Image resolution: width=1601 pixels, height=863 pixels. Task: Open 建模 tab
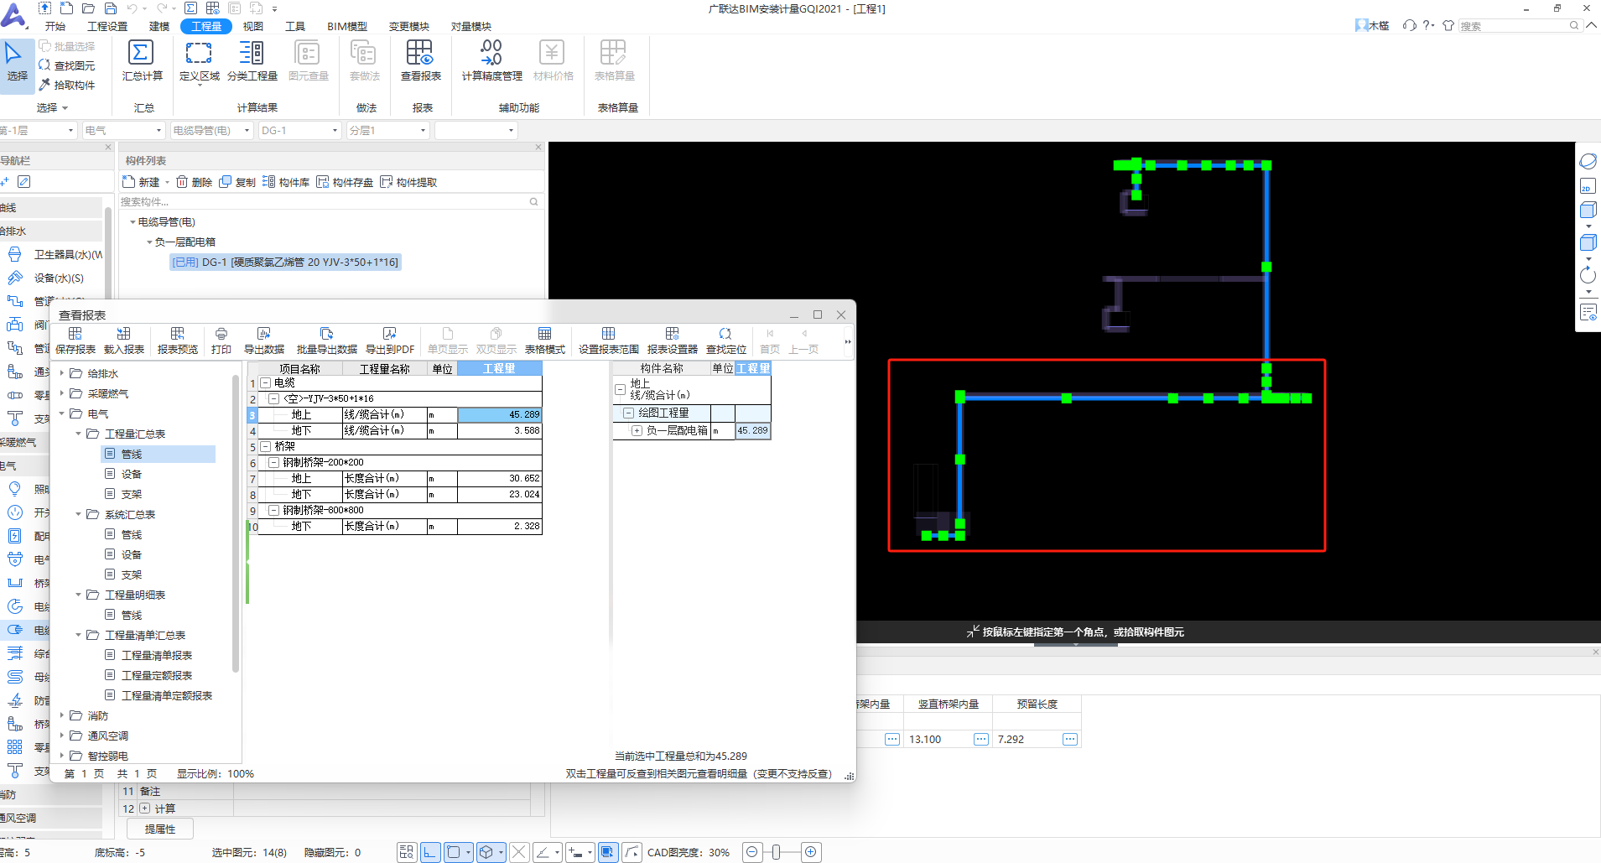159,26
